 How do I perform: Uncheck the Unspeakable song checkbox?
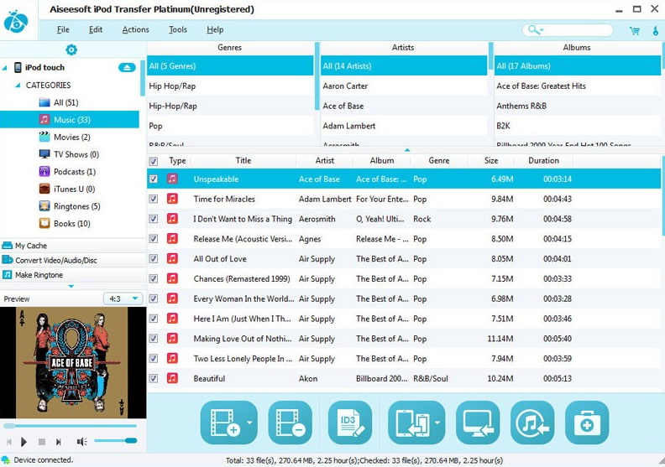tap(154, 179)
